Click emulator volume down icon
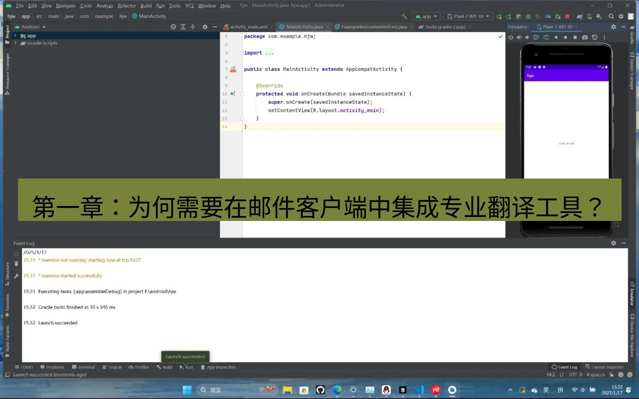Image resolution: width=639 pixels, height=399 pixels. (528, 37)
